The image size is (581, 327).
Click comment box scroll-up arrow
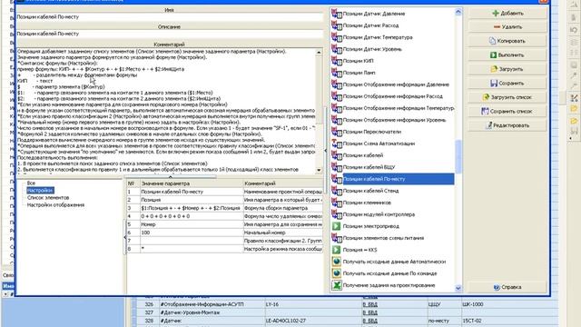(x=319, y=53)
